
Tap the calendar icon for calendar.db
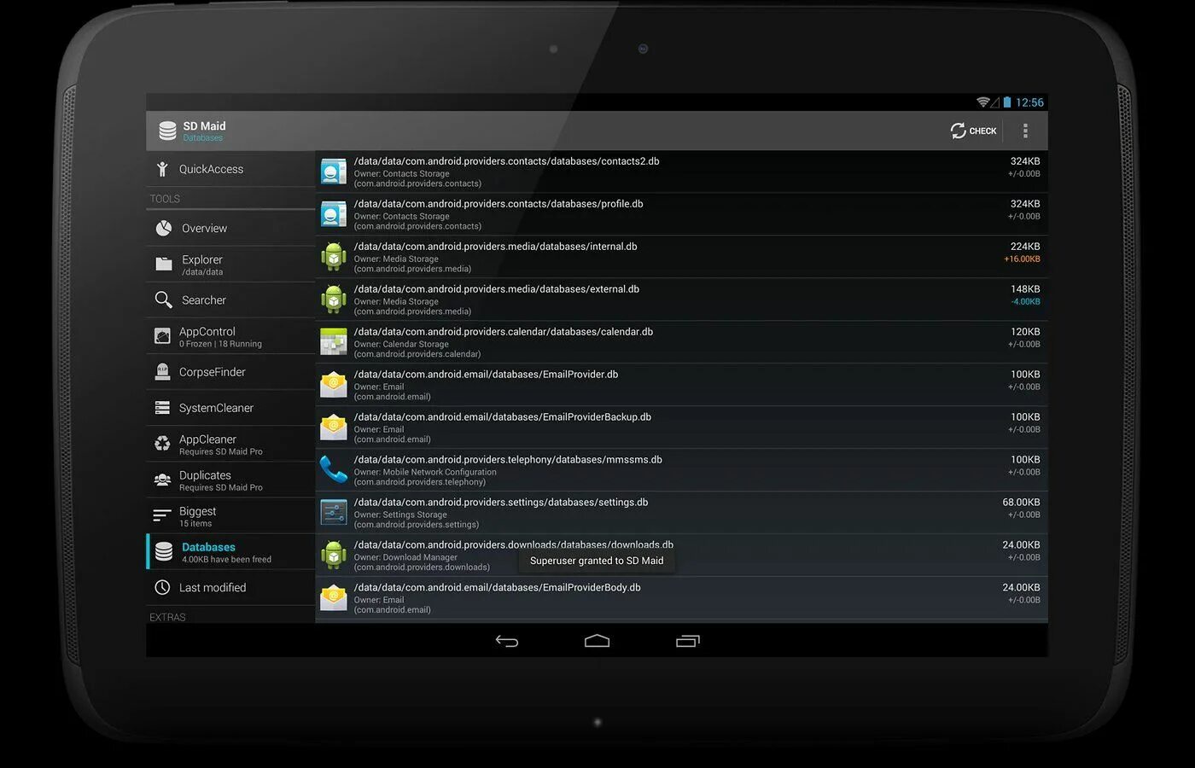click(x=334, y=342)
